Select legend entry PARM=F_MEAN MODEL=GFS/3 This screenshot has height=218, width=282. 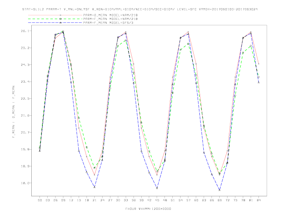click(x=108, y=23)
